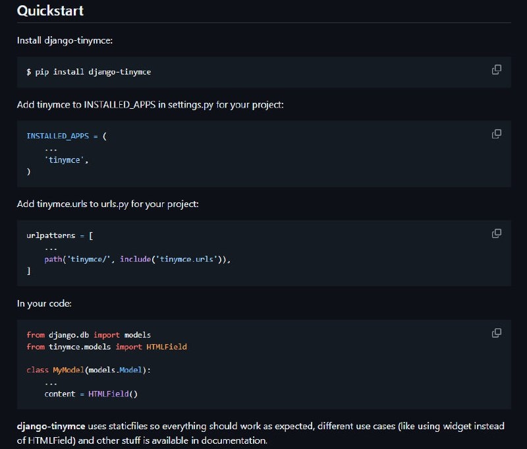Click the 'In your code:' text
527x449 pixels.
click(43, 304)
